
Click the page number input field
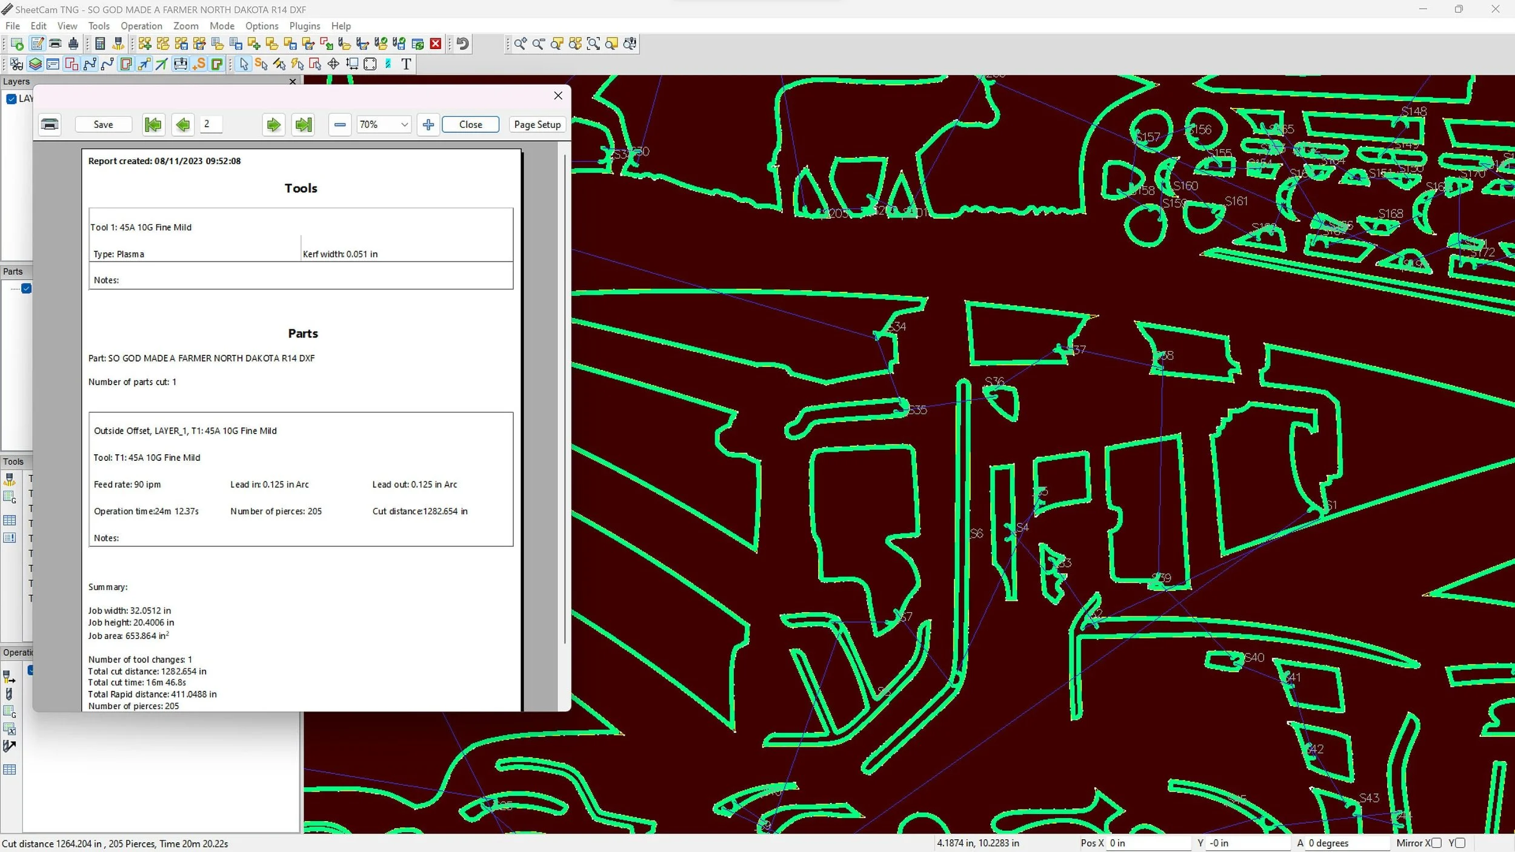coord(211,124)
